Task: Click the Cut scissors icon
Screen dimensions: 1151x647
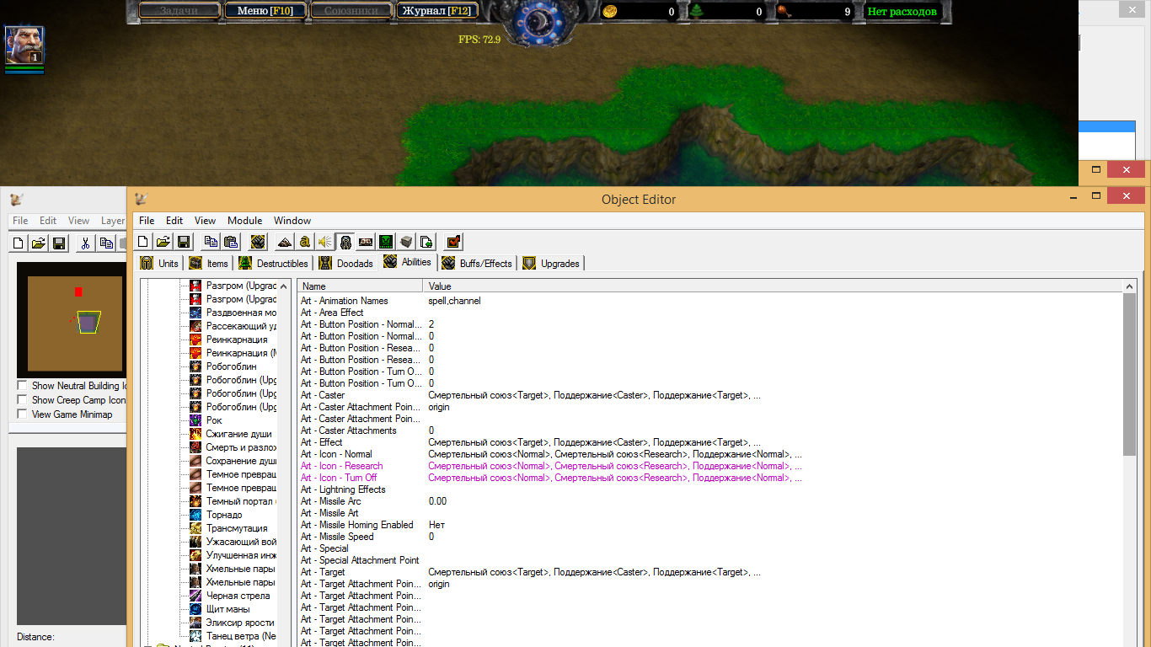Action: [x=85, y=243]
